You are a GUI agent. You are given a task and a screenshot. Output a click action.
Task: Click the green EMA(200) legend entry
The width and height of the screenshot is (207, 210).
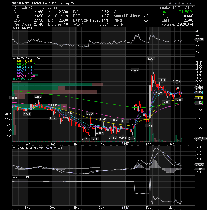24,64
